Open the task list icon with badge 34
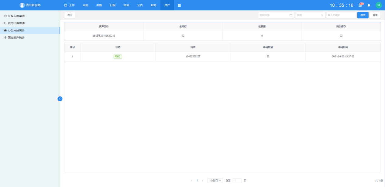The height and width of the screenshot is (187, 385). [x=360, y=5]
